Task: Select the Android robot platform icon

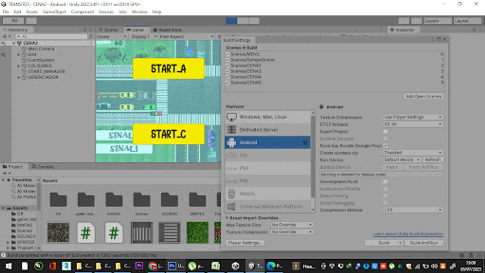Action: 232,142
